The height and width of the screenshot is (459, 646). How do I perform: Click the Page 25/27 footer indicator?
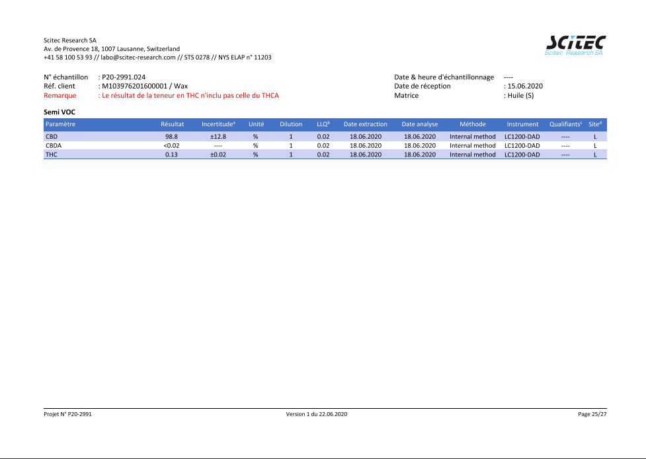pyautogui.click(x=592, y=414)
